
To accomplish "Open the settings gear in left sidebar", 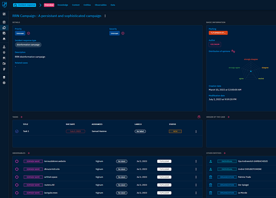I will [4, 83].
